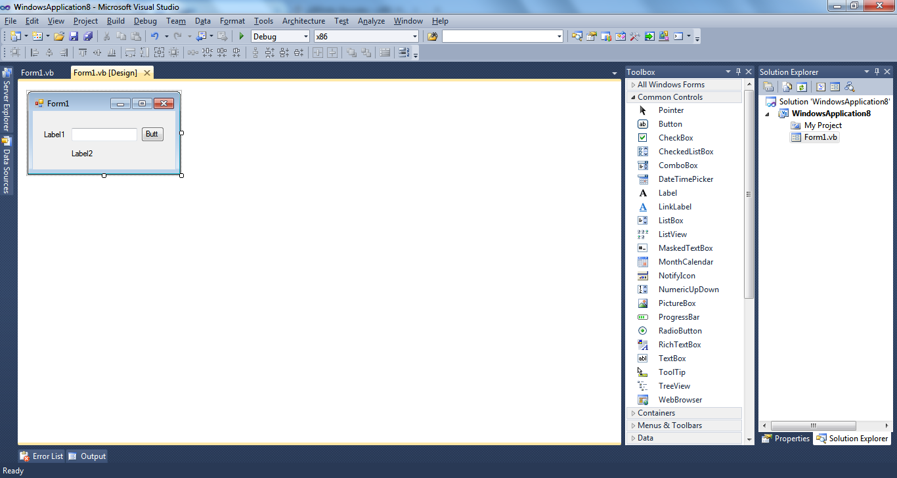
Task: Click the Cut icon in the toolbar
Action: tap(106, 36)
